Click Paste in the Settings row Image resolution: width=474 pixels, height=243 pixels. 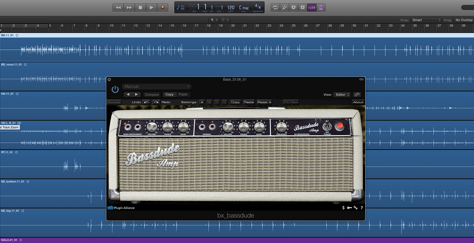pyautogui.click(x=249, y=102)
